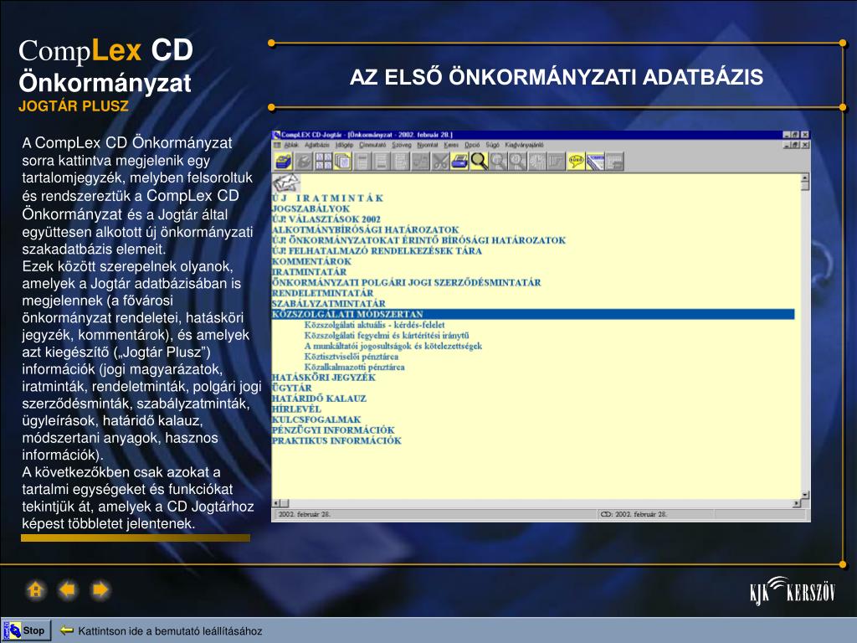The width and height of the screenshot is (857, 643).
Task: Open the Szöveg menu
Action: point(401,145)
